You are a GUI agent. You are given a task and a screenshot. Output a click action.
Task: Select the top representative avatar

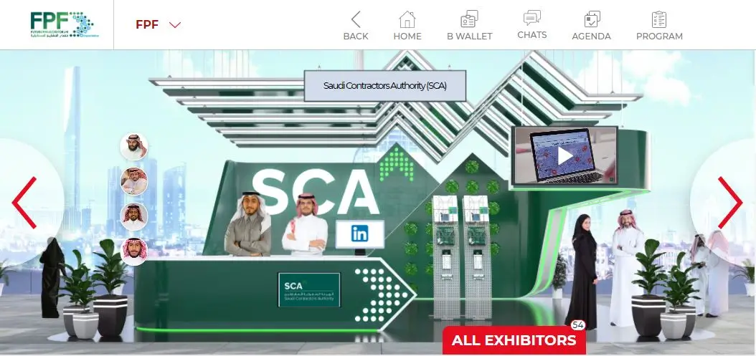[x=134, y=147]
